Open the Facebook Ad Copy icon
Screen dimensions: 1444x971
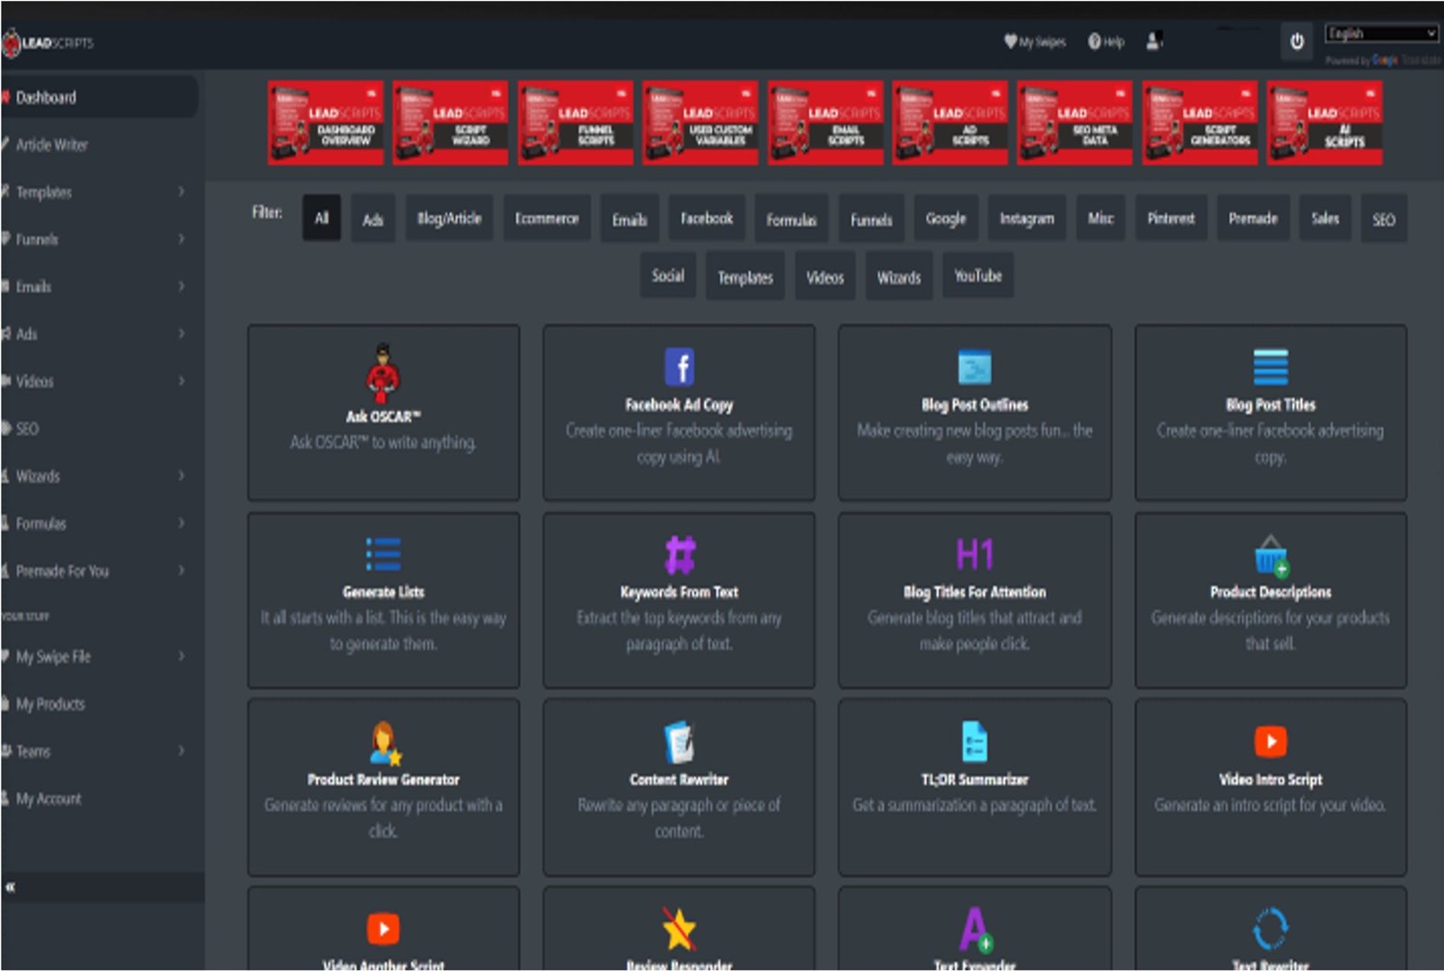click(x=679, y=366)
